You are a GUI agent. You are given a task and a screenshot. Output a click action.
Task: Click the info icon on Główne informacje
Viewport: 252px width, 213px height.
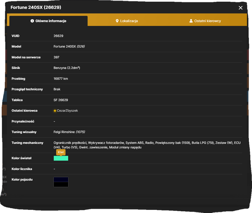(x=32, y=21)
